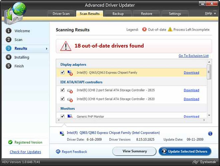
Task: Click the horizontal scroll left arrow
Action: point(59,120)
